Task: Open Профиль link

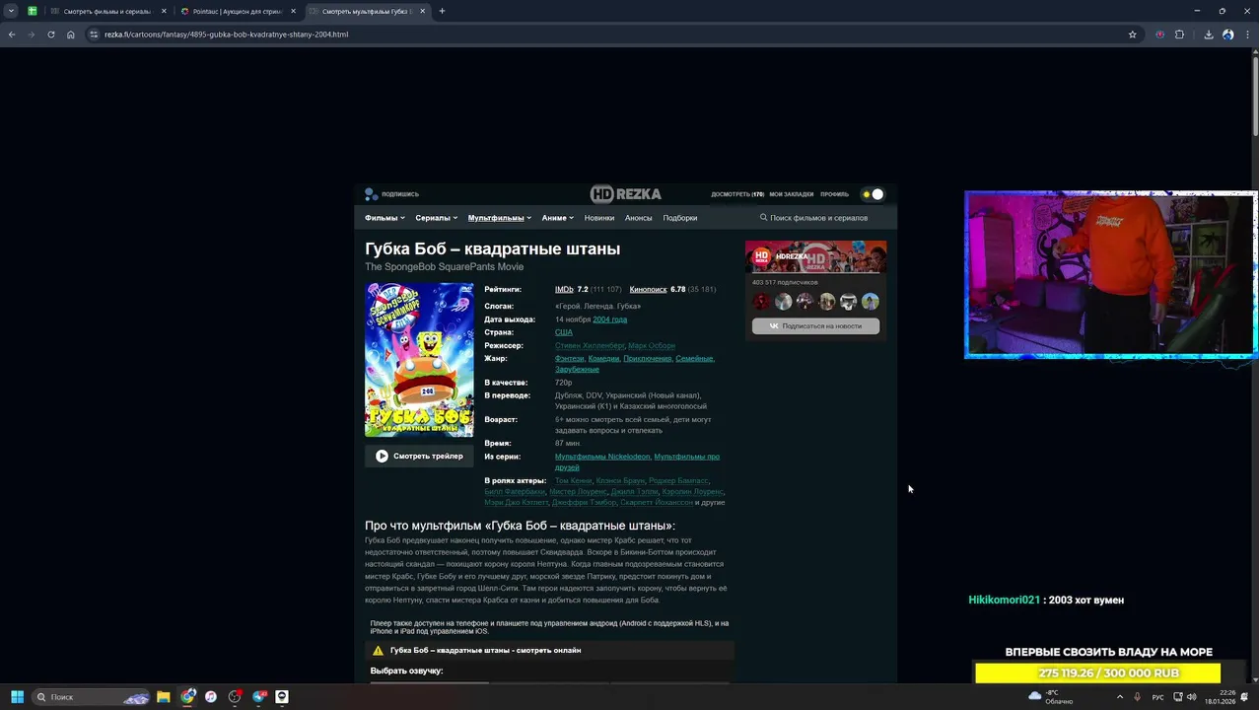Action: point(834,194)
